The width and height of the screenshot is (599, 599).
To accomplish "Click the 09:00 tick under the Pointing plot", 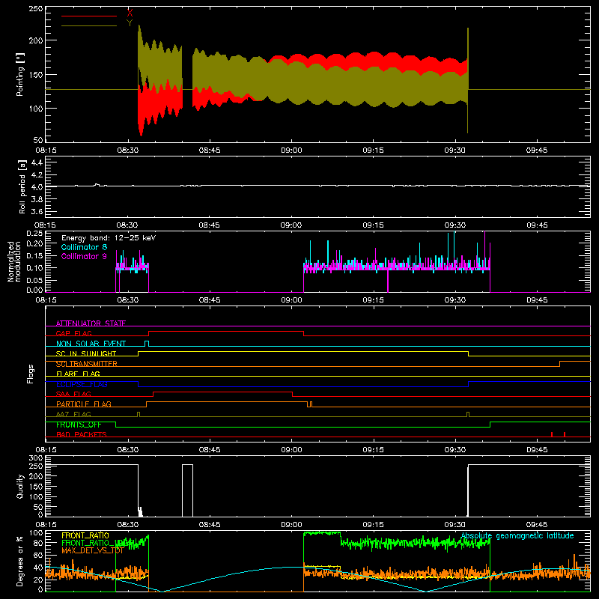I will pos(291,150).
